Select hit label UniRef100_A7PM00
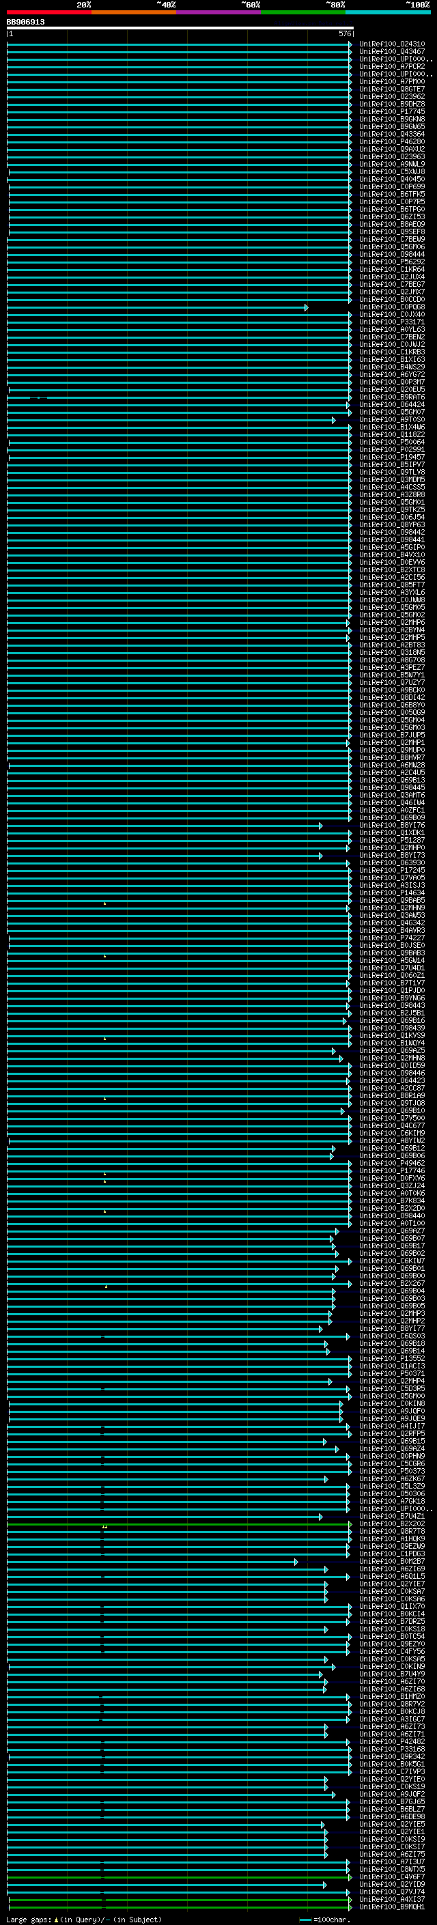The height and width of the screenshot is (1925, 437). tap(392, 81)
